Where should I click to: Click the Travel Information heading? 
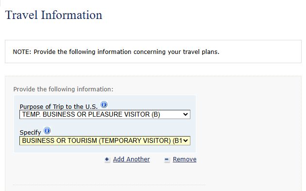tap(53, 15)
